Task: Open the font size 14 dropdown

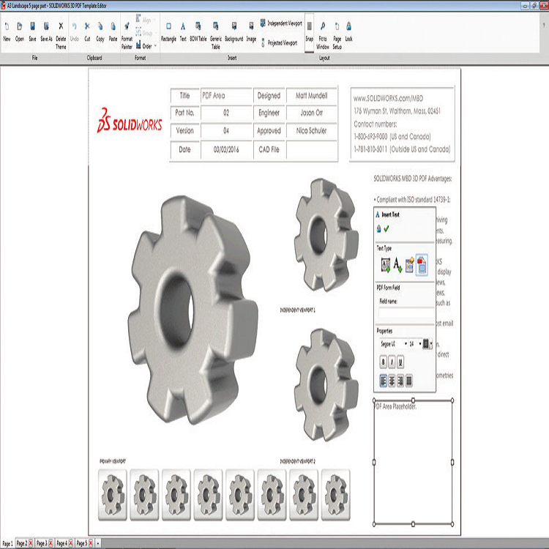Action: point(414,343)
